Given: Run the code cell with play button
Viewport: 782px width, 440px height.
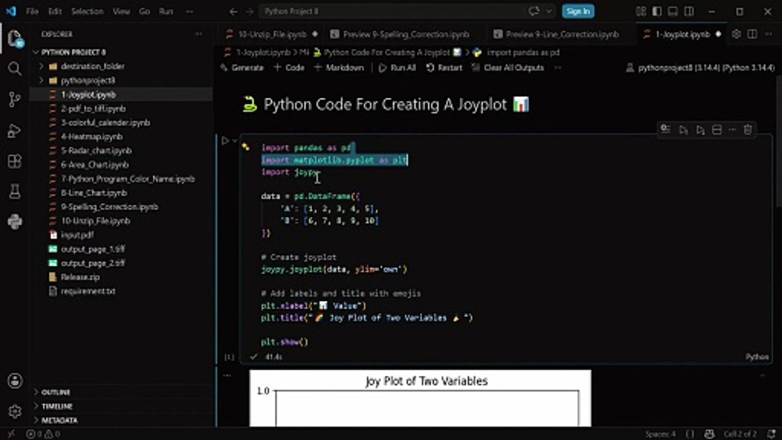Looking at the screenshot, I should [x=225, y=141].
